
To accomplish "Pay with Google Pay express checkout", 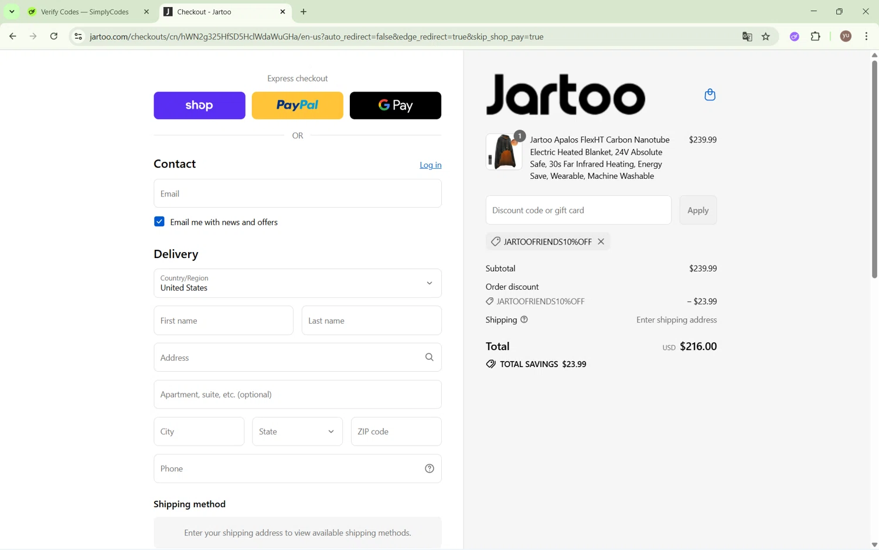I will tap(396, 106).
